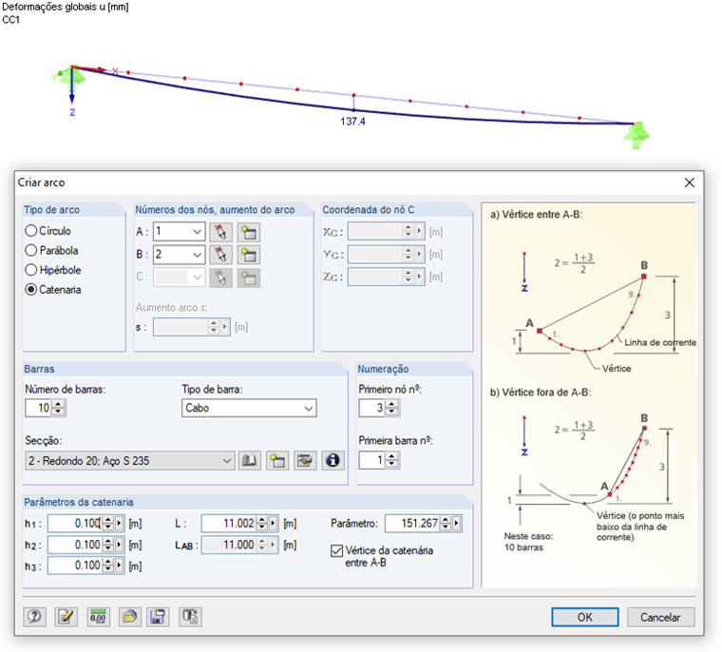722x652 pixels.
Task: Open h3 value options arrow
Action: tap(120, 566)
